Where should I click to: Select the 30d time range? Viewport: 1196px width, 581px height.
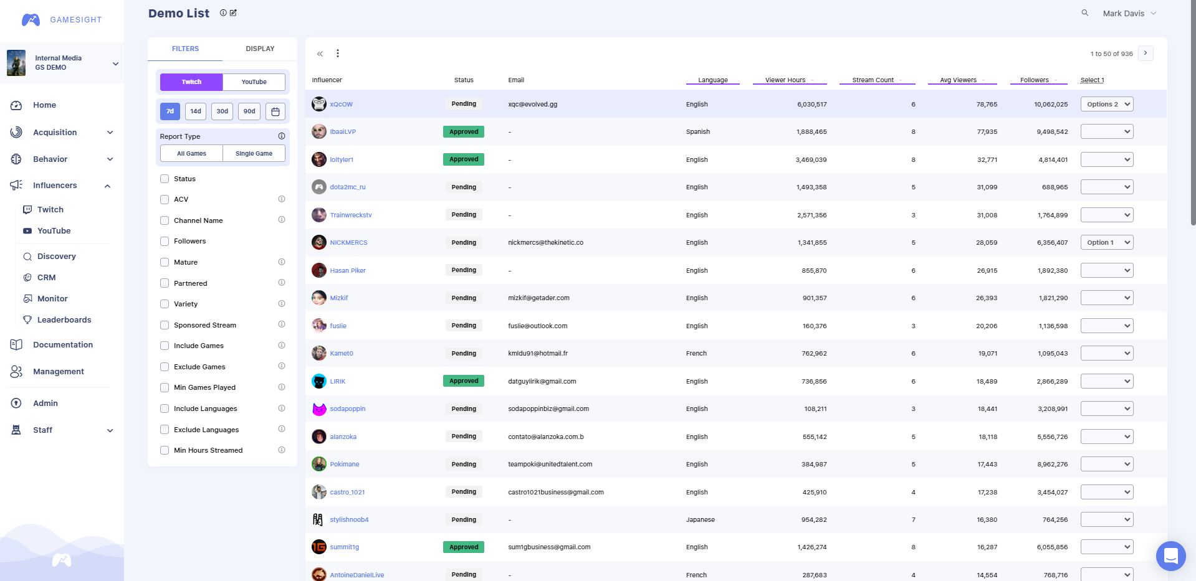(222, 111)
